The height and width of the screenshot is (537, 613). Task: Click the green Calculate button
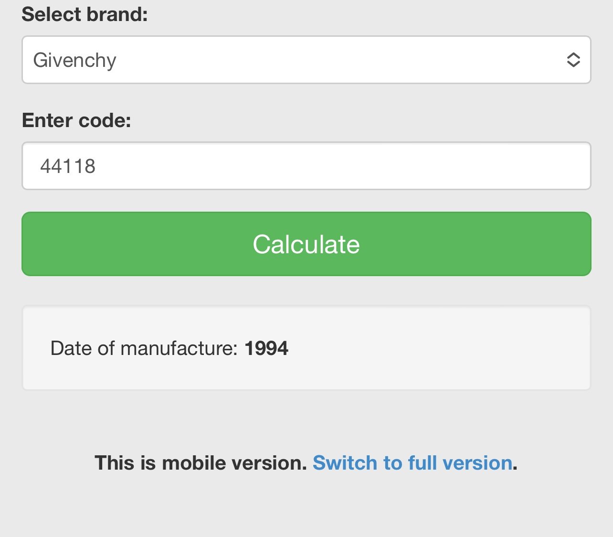point(306,244)
